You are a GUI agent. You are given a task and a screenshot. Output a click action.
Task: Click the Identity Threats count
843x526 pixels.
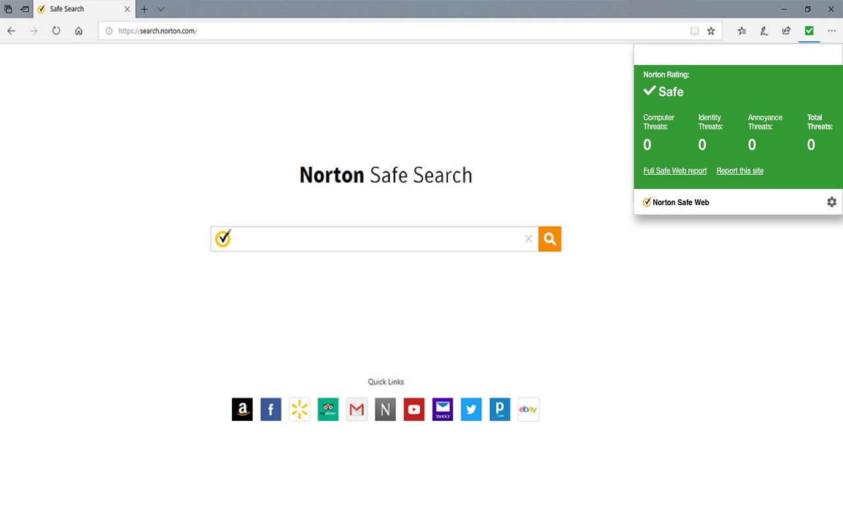pyautogui.click(x=702, y=145)
